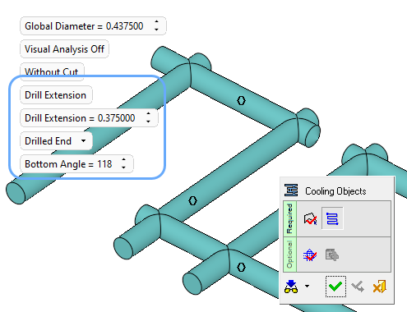Expand the preview options dropdown arrow
407x312 pixels.
307,287
